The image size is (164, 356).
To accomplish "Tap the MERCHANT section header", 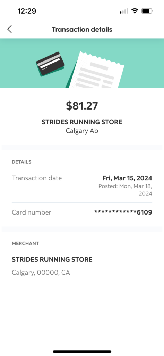I will click(x=25, y=244).
